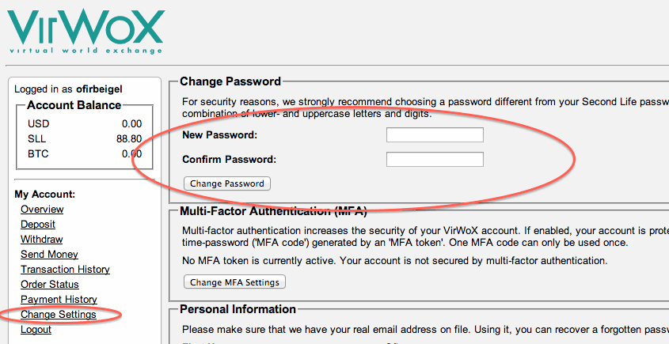Focus the New Password field

[435, 135]
